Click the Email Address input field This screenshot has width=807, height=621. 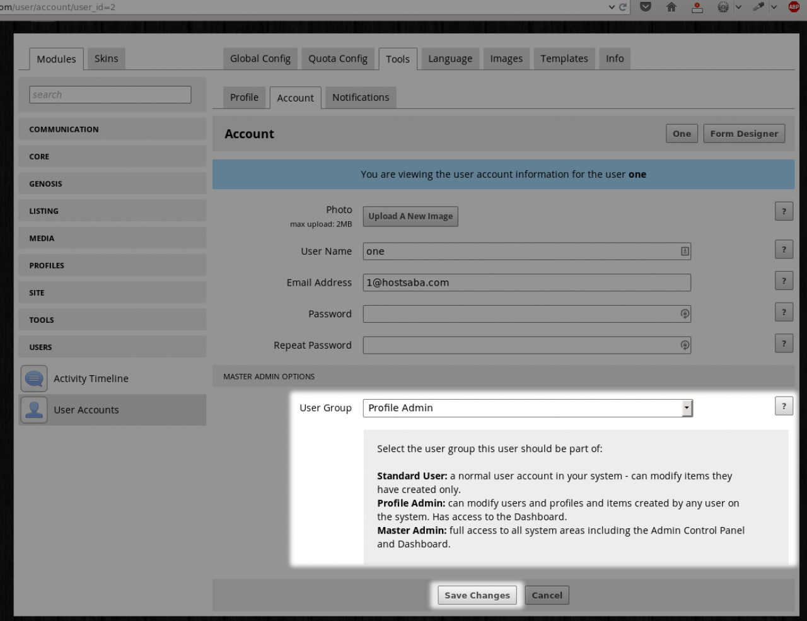tap(526, 282)
